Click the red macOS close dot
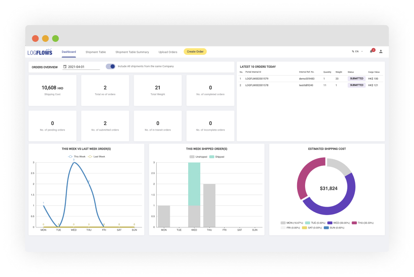The width and height of the screenshot is (414, 277). 35,38
